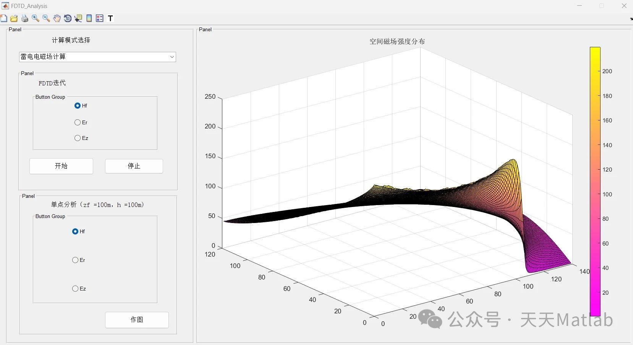Click the T text toolbar icon
This screenshot has height=345, width=633.
[110, 18]
